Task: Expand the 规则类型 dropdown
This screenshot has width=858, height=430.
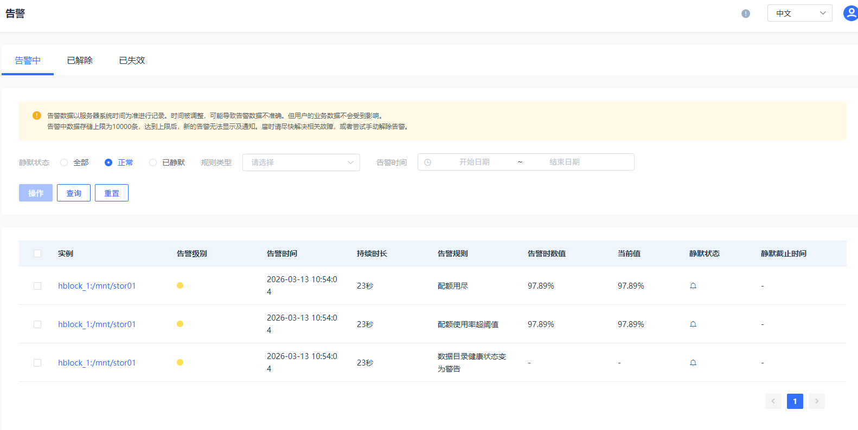Action: pyautogui.click(x=301, y=162)
